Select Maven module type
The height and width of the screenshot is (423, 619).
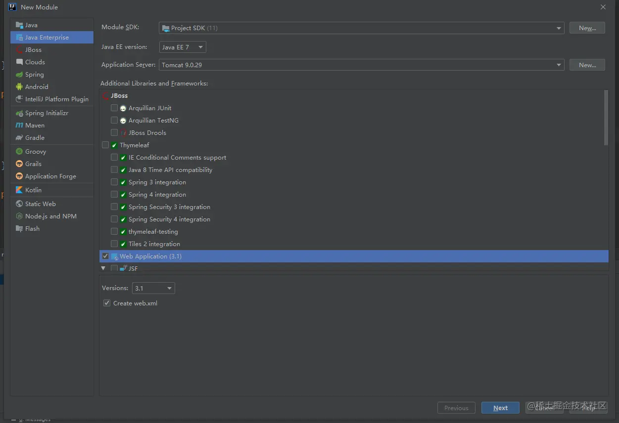(x=52, y=125)
